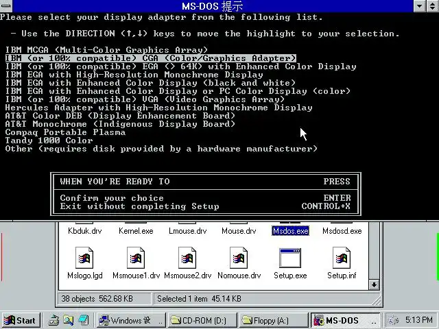Select the Kernel.exe file label

pos(136,231)
